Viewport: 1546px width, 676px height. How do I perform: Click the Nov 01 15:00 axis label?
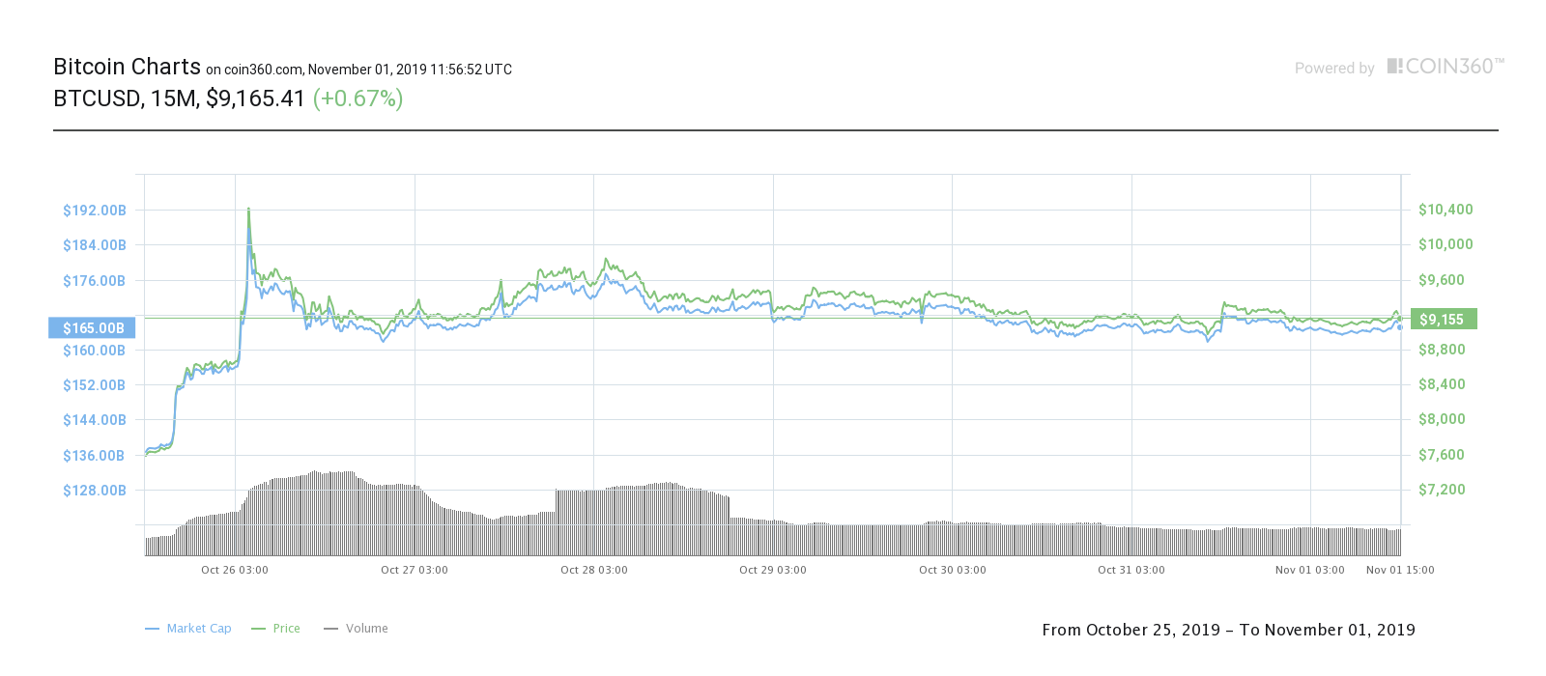pyautogui.click(x=1400, y=570)
